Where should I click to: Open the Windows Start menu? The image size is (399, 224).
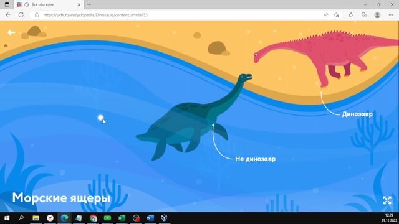point(7,218)
